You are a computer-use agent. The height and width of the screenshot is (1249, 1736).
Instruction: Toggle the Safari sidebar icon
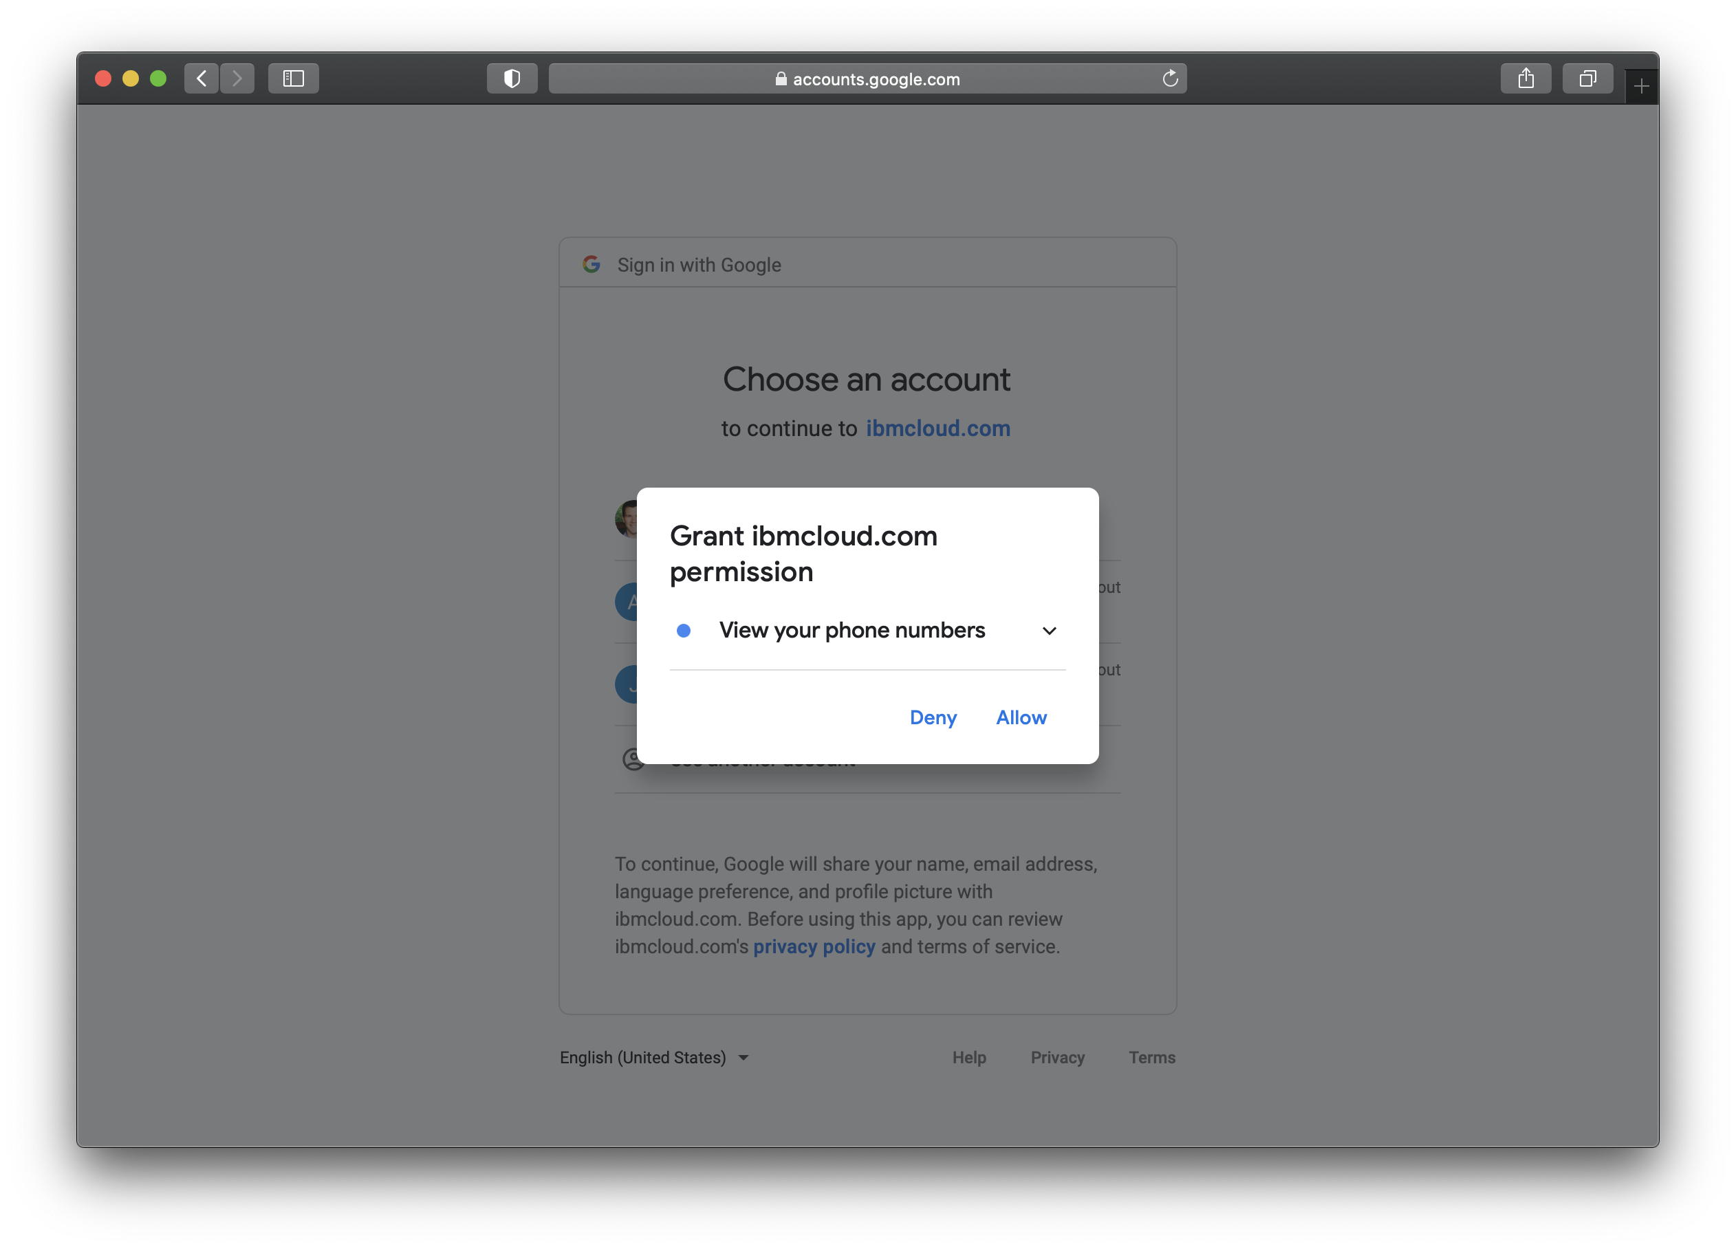tap(293, 78)
